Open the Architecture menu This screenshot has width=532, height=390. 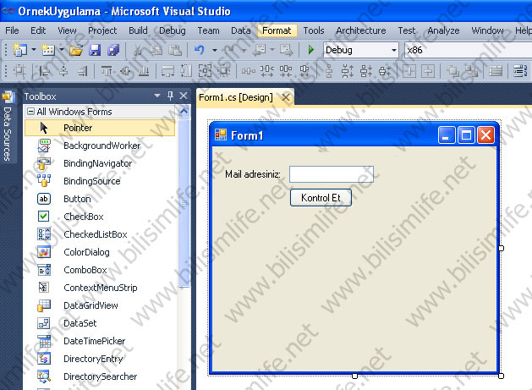point(361,30)
